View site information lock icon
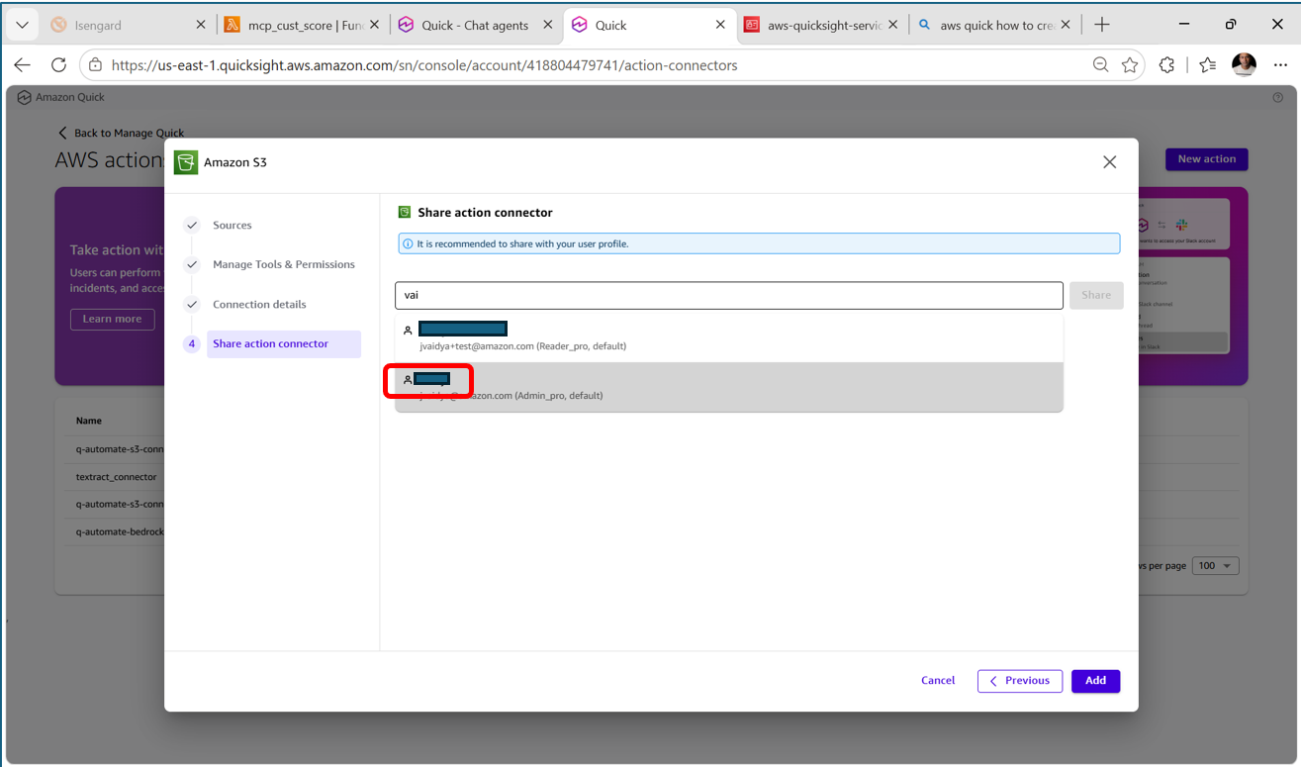This screenshot has width=1301, height=767. point(95,65)
